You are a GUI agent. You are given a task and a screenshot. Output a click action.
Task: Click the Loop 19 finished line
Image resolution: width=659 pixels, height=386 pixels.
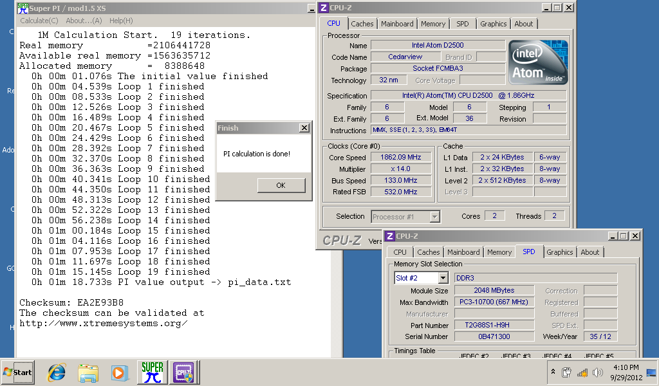[120, 271]
